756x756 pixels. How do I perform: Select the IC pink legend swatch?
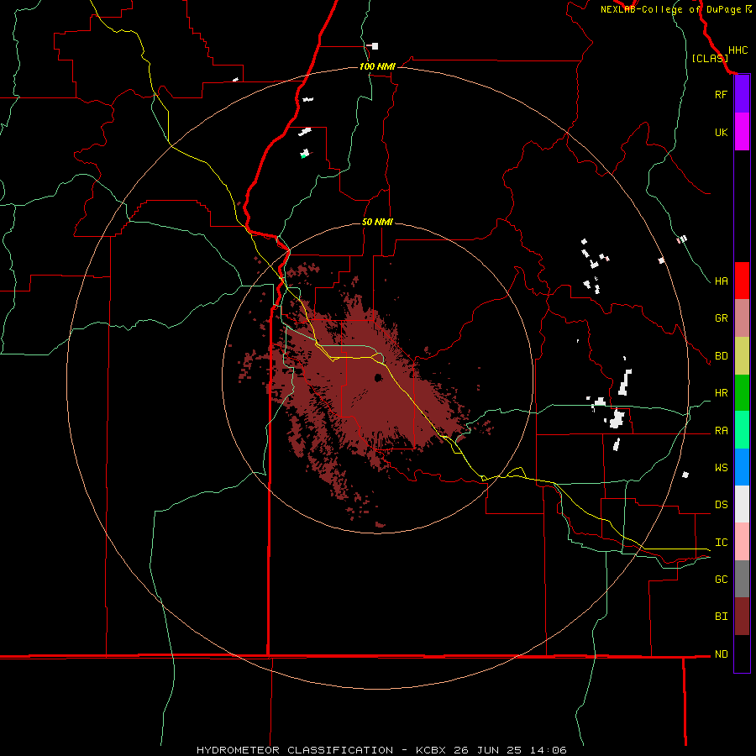click(x=742, y=542)
